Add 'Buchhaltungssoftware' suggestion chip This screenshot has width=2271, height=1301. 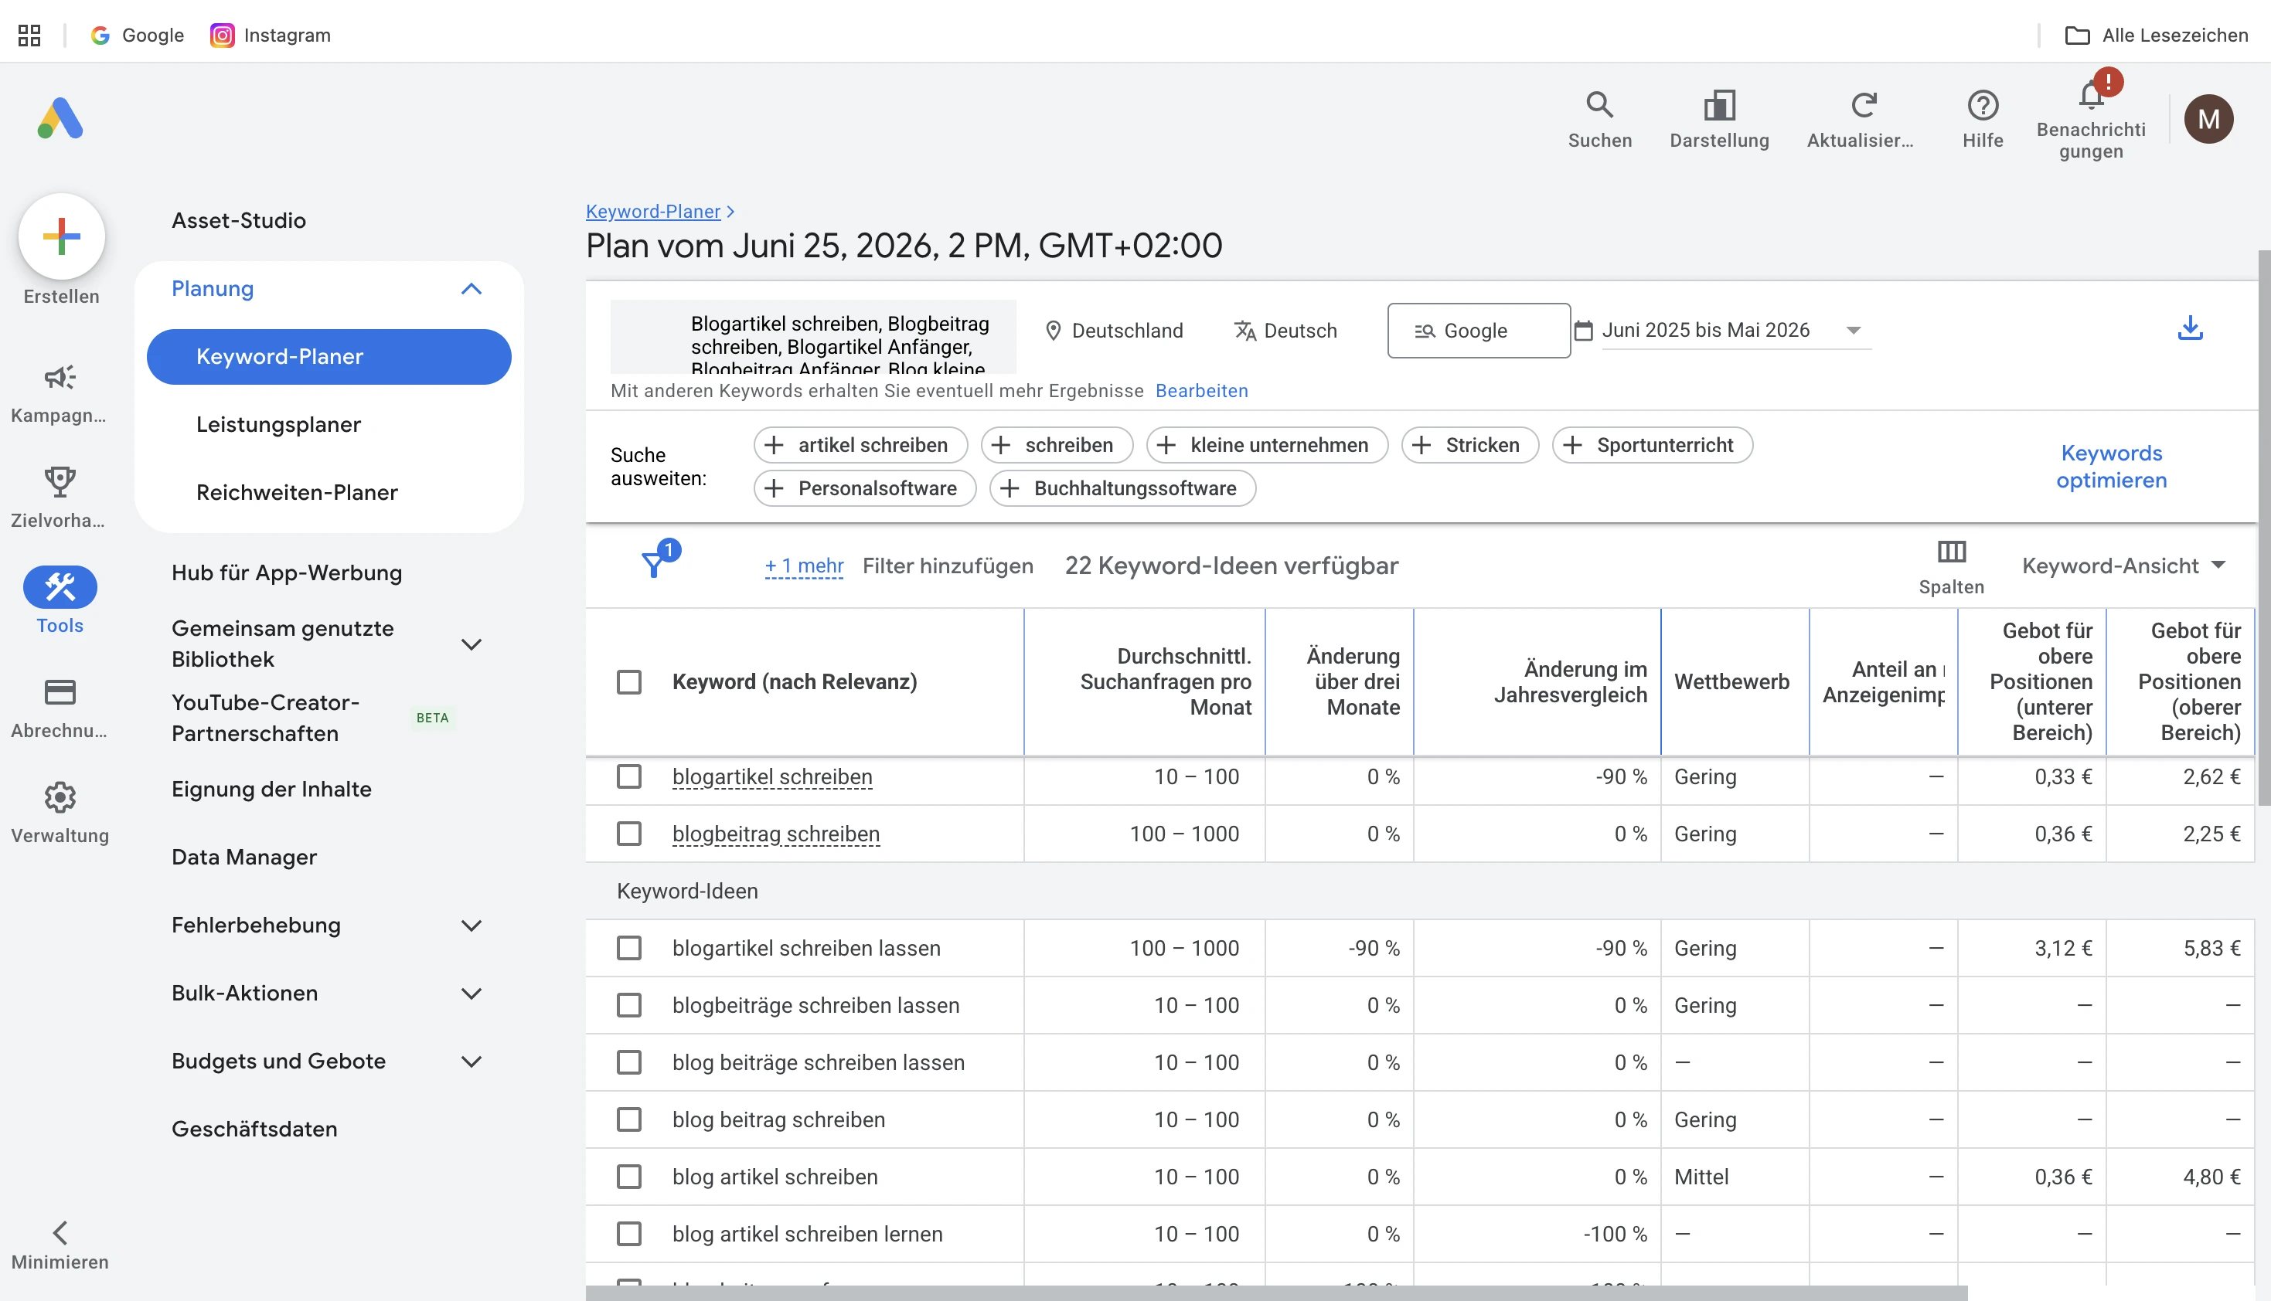(x=1122, y=488)
